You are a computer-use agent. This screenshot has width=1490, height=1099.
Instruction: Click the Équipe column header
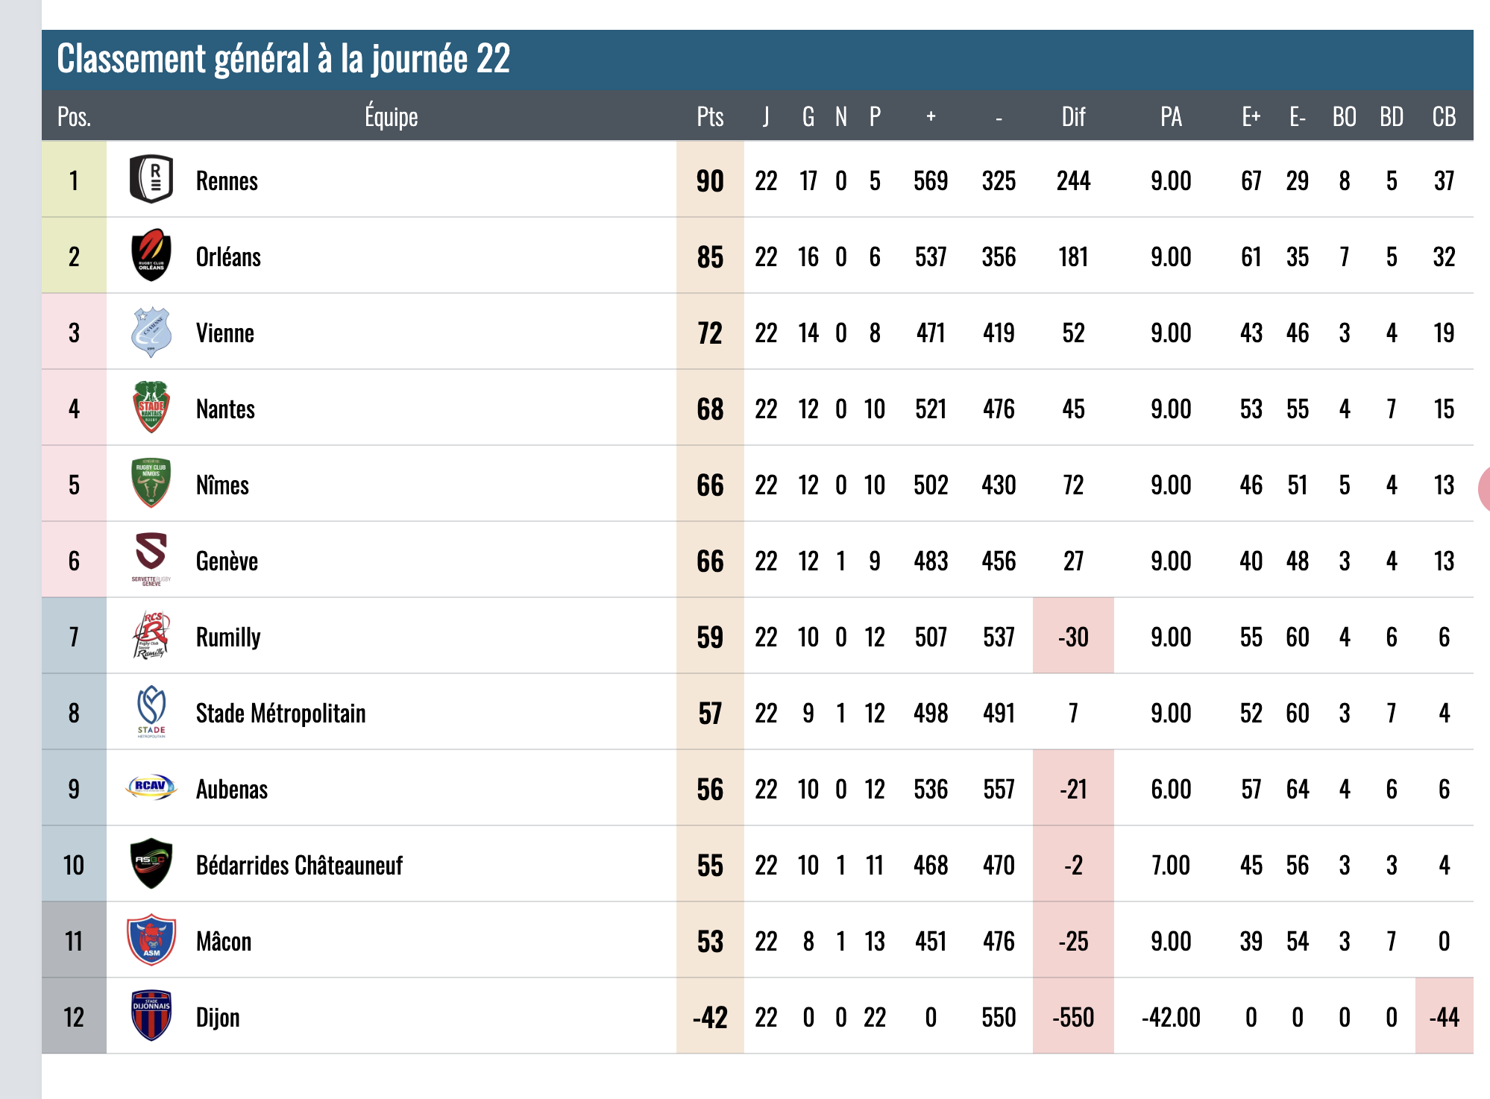[x=391, y=117]
